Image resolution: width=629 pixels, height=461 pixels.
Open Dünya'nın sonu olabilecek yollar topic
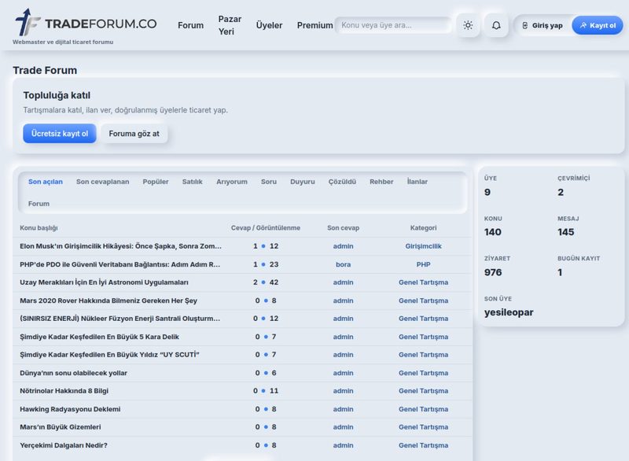[x=73, y=373]
